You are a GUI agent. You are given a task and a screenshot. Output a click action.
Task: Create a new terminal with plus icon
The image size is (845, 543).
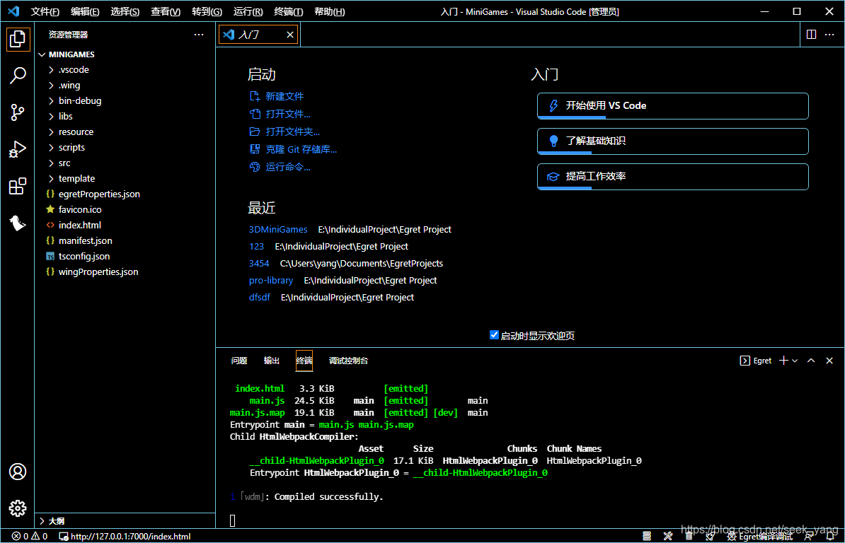point(783,361)
